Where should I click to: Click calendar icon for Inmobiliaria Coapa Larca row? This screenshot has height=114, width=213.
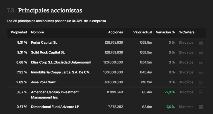tap(201, 72)
